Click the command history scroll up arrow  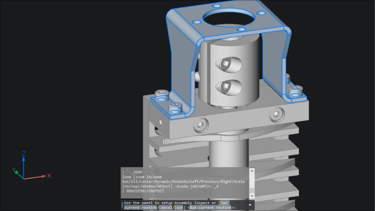[251, 171]
